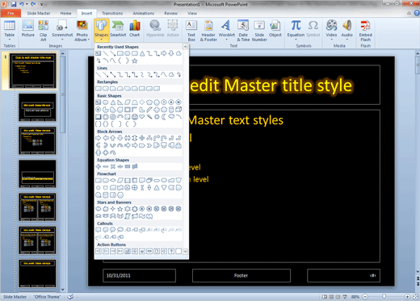Go to the Home tab
Screen dimensions: 420x301
coord(65,13)
